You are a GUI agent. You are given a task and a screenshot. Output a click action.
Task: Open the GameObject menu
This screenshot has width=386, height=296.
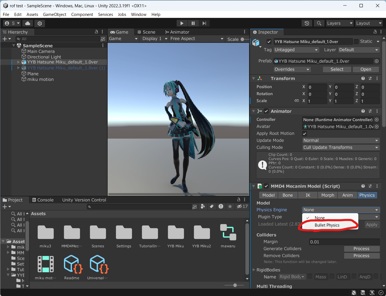(55, 14)
